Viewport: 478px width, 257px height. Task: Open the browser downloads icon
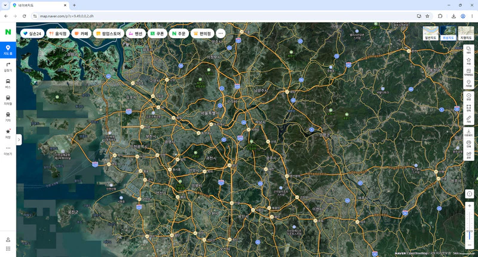pyautogui.click(x=454, y=16)
